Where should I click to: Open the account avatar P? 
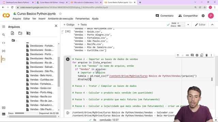[211, 16]
